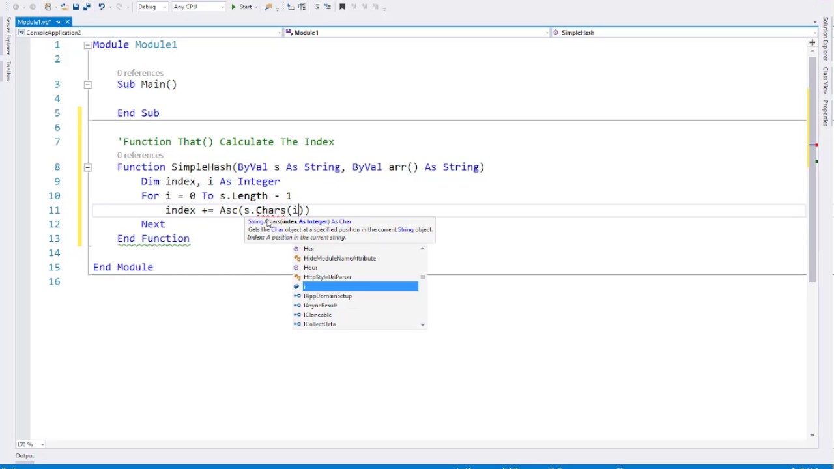The image size is (834, 469).
Task: Click the Redo arrow icon
Action: tap(119, 7)
